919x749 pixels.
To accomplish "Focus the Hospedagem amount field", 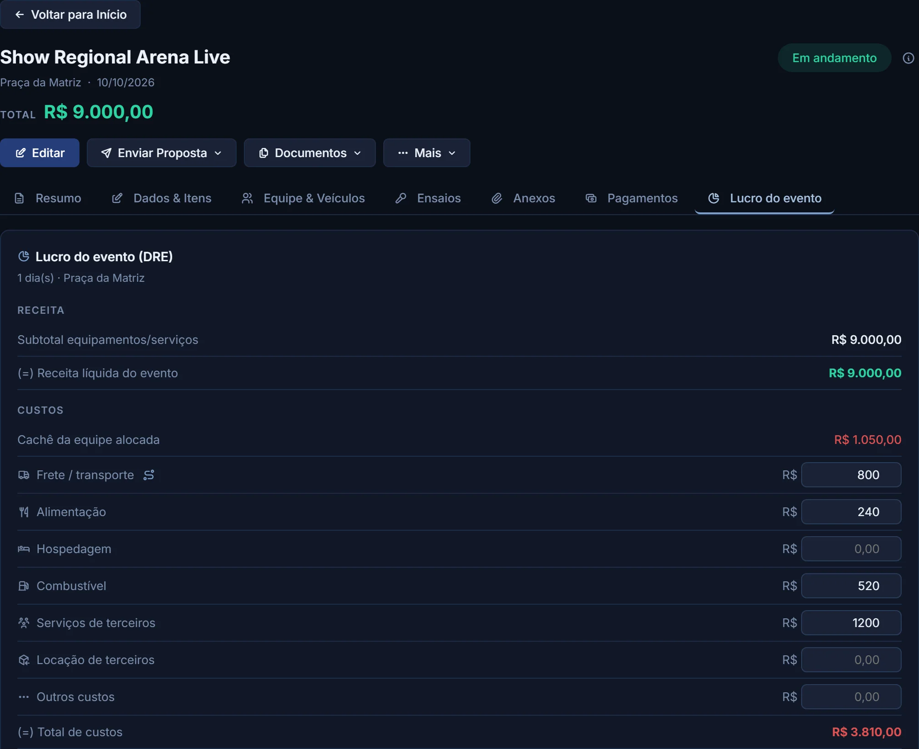I will (851, 549).
